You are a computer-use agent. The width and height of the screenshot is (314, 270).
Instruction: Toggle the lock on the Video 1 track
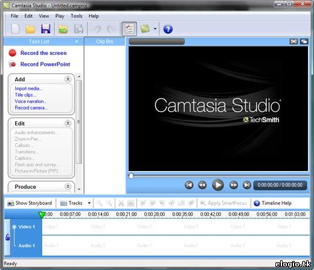pos(8,237)
